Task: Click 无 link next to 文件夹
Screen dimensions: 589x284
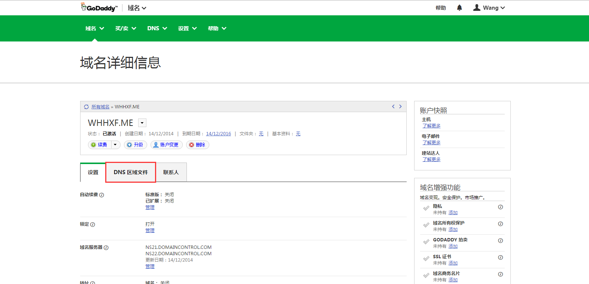Action: pos(261,134)
